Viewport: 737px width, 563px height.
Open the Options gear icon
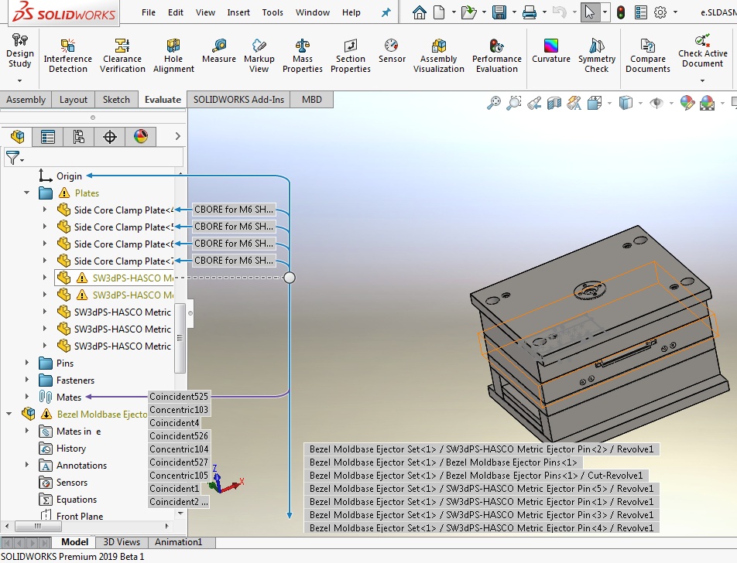click(x=660, y=12)
